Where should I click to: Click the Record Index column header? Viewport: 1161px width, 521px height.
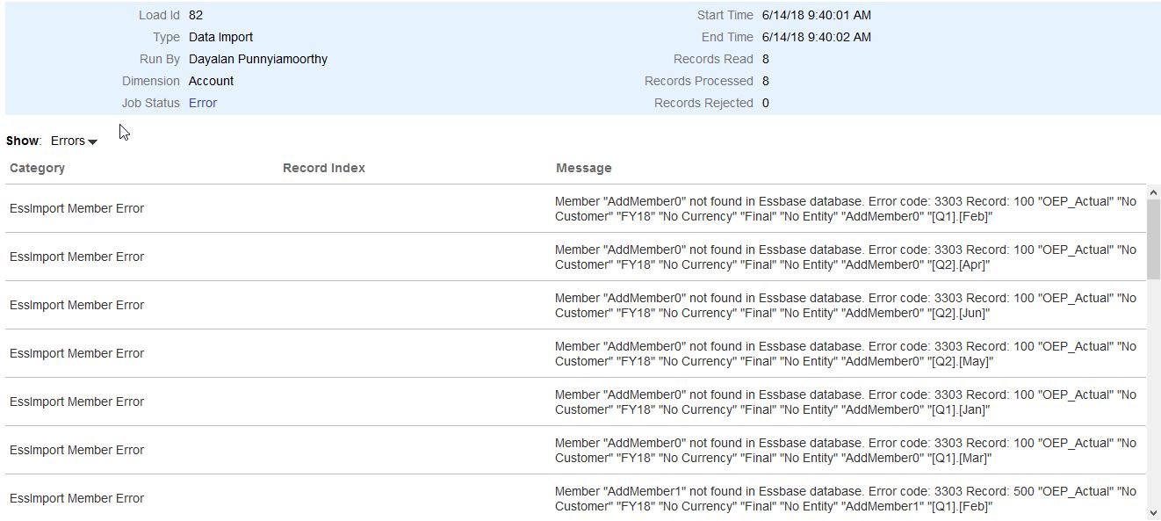click(x=323, y=168)
